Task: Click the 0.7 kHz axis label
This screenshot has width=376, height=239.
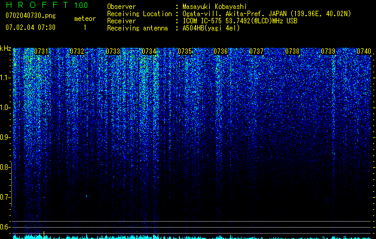Action: [4, 197]
